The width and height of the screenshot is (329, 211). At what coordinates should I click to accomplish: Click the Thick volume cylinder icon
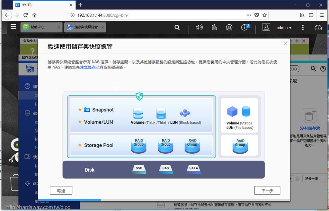pyautogui.click(x=138, y=113)
